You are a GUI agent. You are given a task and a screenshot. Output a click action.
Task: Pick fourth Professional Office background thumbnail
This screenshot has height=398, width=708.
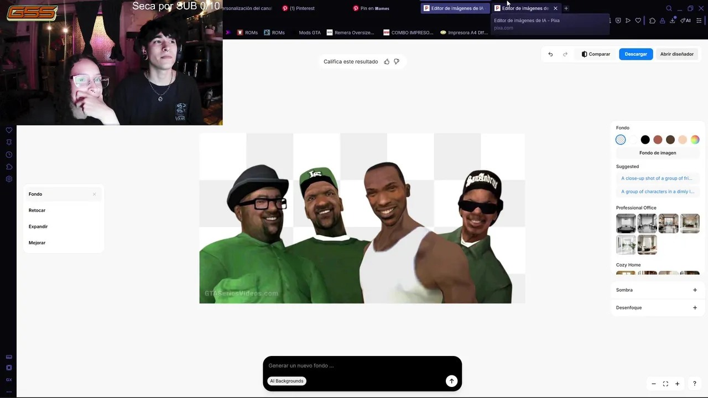[x=690, y=223]
